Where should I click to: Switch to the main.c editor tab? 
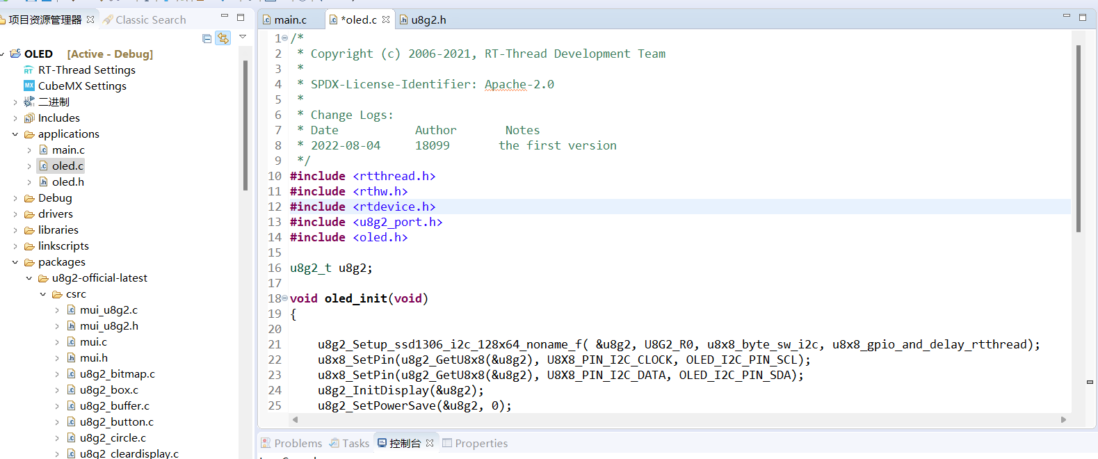285,19
